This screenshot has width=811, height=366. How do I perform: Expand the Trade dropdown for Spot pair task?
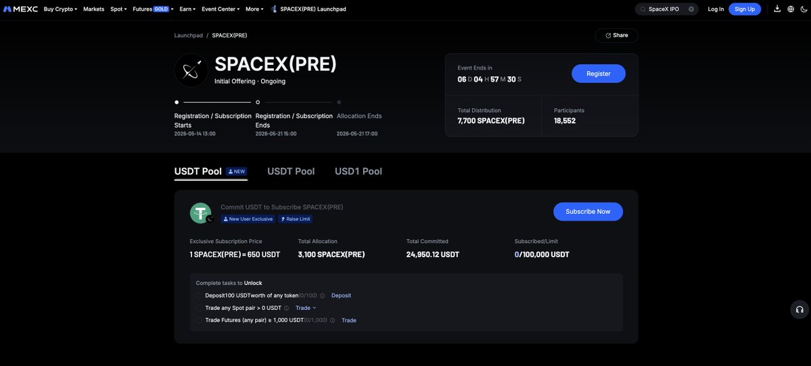306,308
